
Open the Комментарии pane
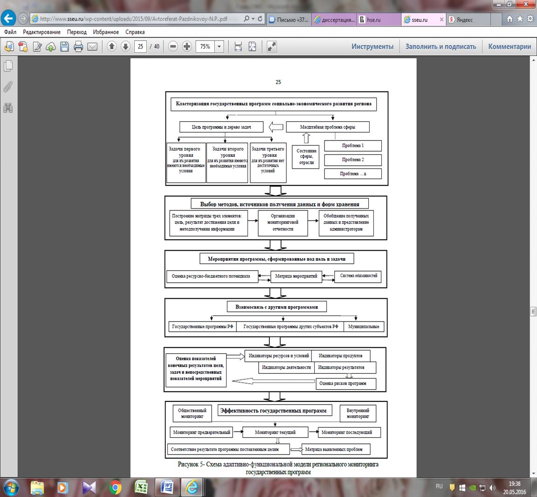click(509, 47)
